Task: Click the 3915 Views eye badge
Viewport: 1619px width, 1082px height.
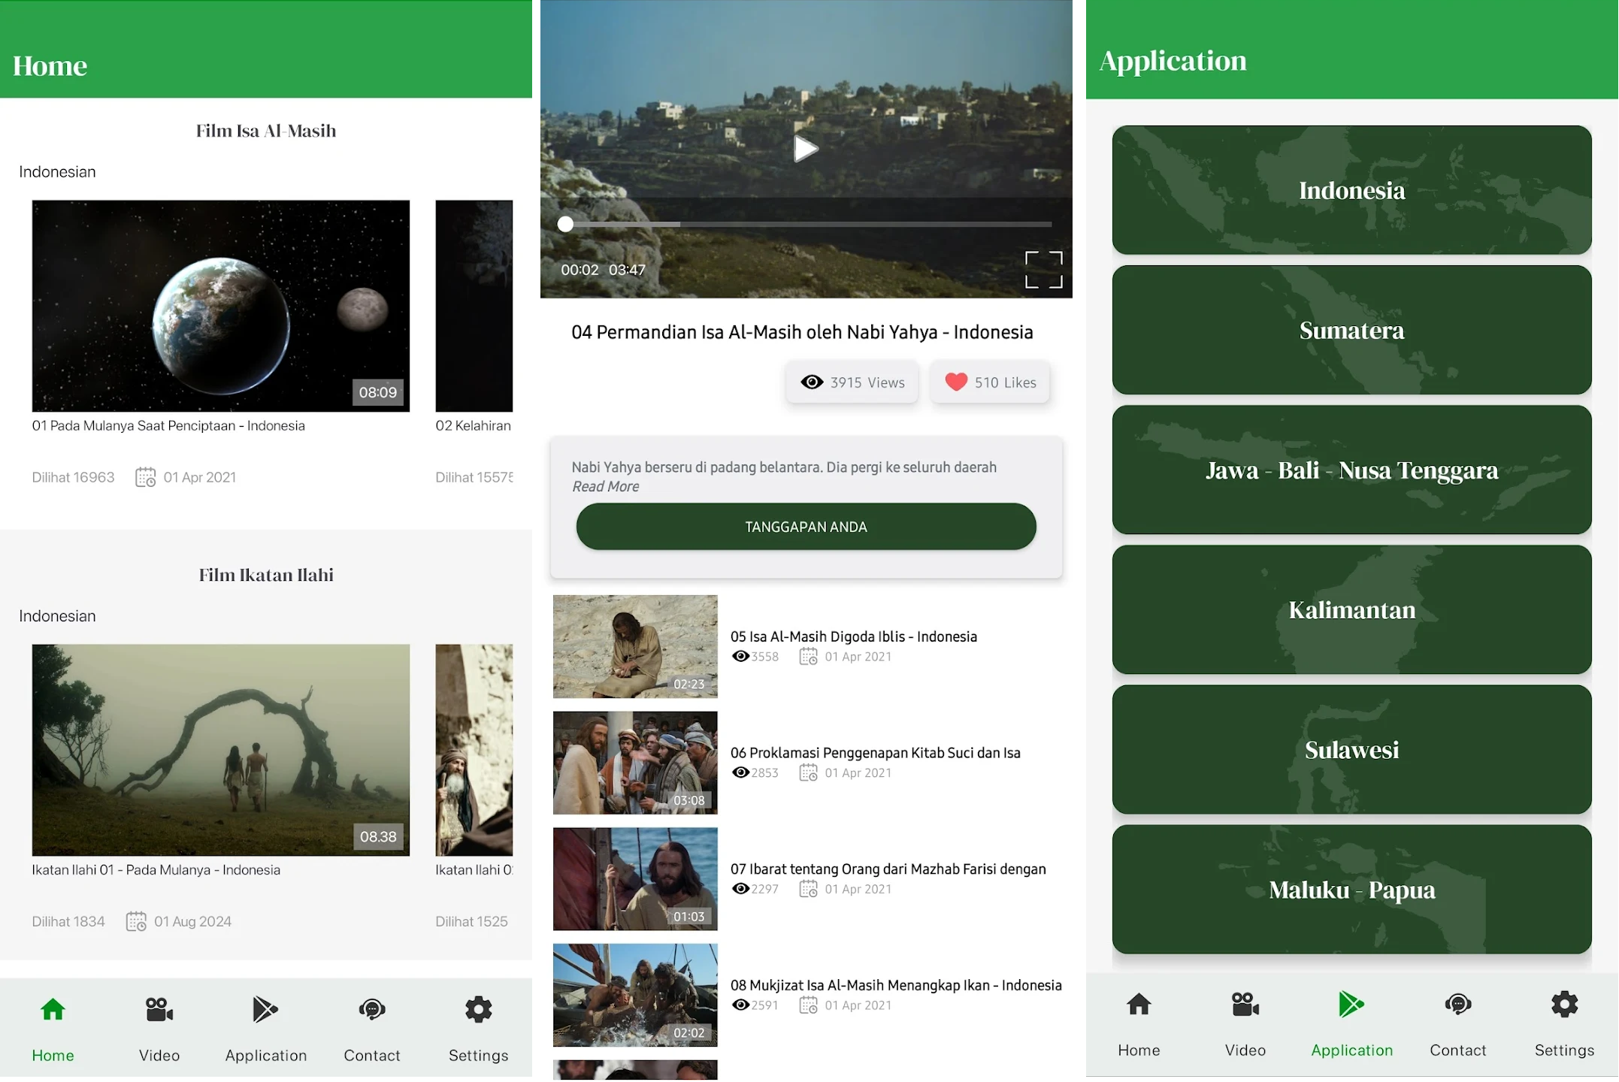Action: (852, 382)
